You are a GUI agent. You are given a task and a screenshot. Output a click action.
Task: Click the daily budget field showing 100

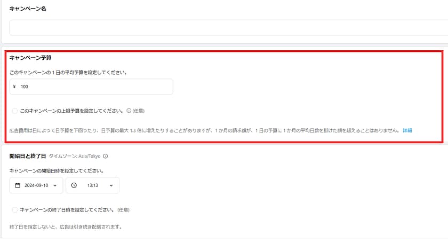pos(93,87)
